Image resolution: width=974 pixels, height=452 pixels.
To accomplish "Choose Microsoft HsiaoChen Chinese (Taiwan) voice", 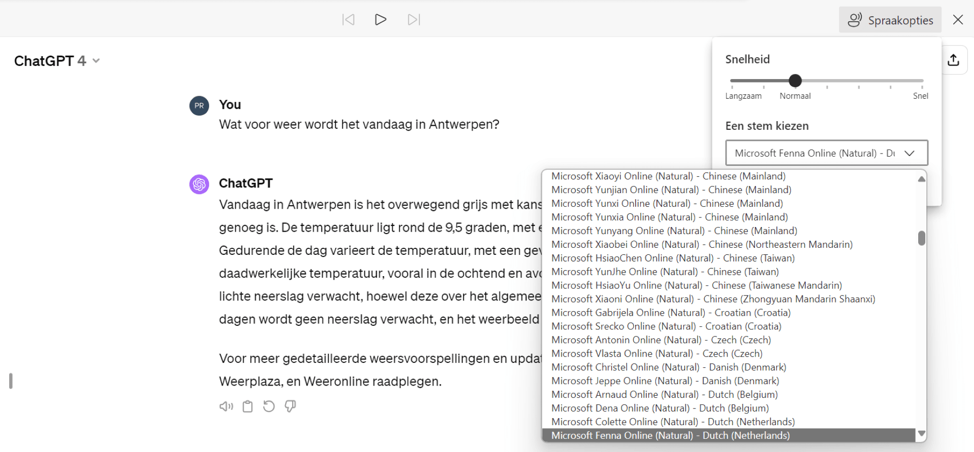I will 729,258.
